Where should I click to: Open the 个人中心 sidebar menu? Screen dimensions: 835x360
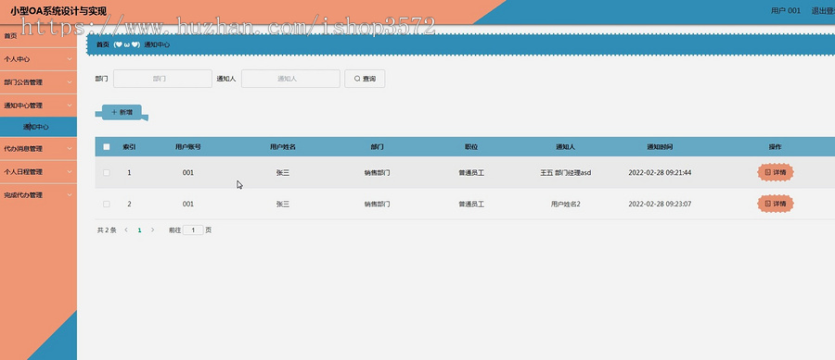tap(38, 59)
